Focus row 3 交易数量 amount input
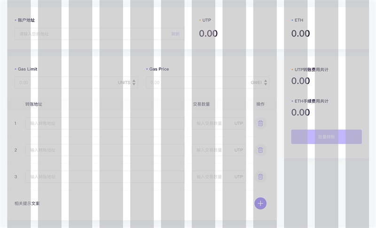Viewport: 376px width, 228px height. click(219, 177)
